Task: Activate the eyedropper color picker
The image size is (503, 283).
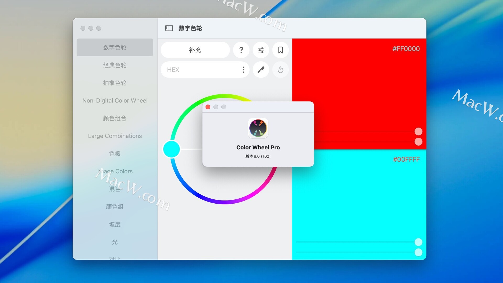Action: coord(261,70)
